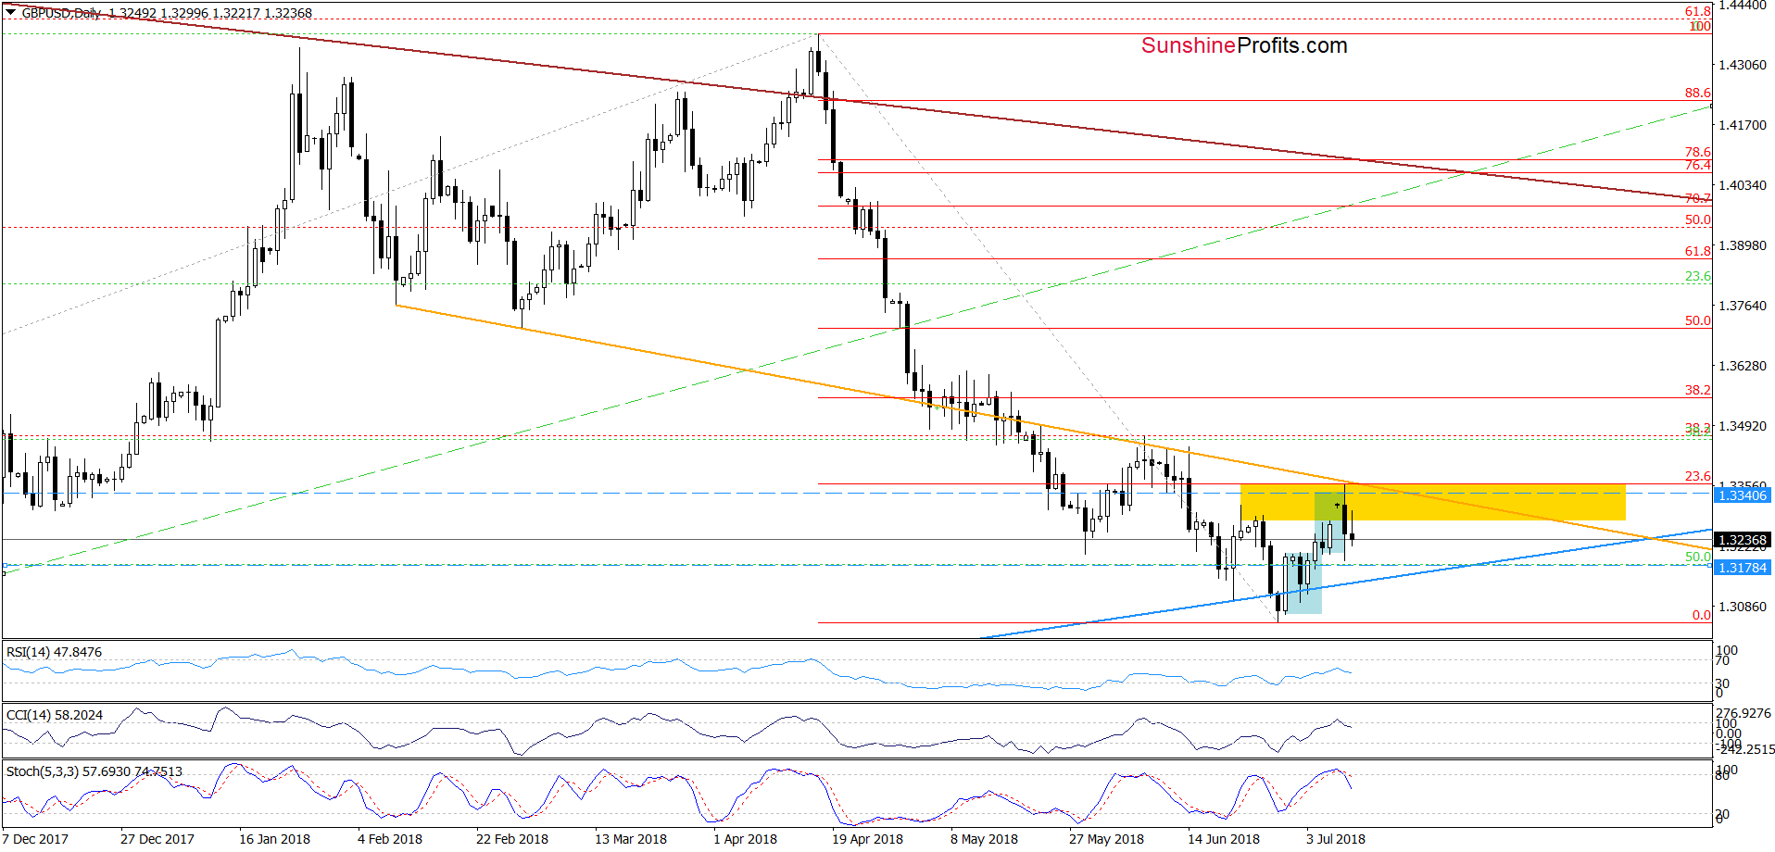Select the 1.31784 blue price label
The width and height of the screenshot is (1775, 852).
tap(1743, 568)
